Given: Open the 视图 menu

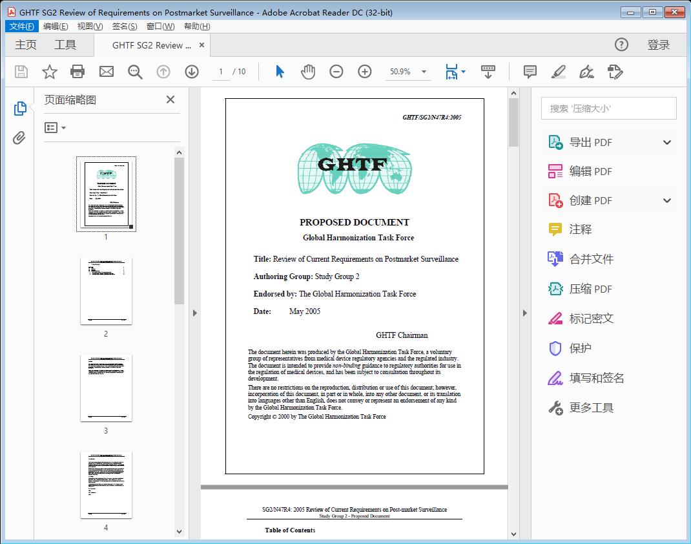Looking at the screenshot, I should [x=90, y=26].
